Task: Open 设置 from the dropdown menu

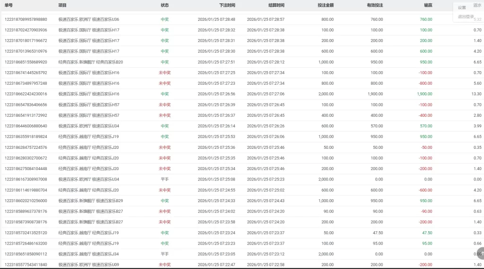Action: (x=462, y=8)
